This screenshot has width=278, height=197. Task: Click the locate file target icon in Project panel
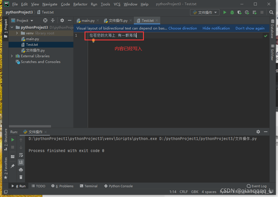[x=45, y=20]
